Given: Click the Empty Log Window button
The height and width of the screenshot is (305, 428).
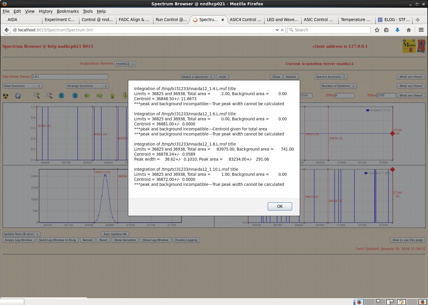Looking at the screenshot, I should pyautogui.click(x=19, y=240).
